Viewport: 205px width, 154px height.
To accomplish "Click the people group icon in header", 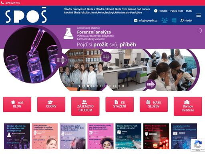I will pos(165,20).
